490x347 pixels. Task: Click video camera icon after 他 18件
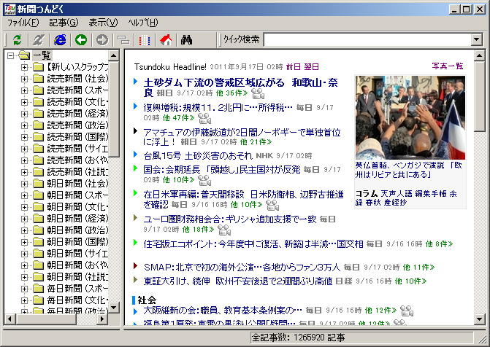pyautogui.click(x=224, y=230)
